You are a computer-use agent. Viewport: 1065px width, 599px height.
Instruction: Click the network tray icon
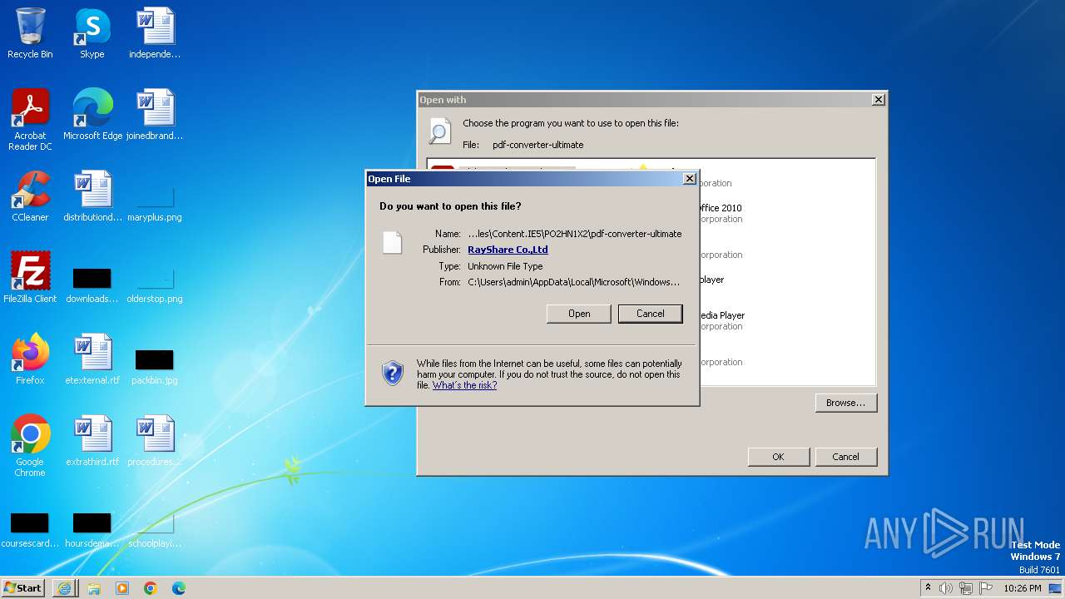pyautogui.click(x=966, y=588)
